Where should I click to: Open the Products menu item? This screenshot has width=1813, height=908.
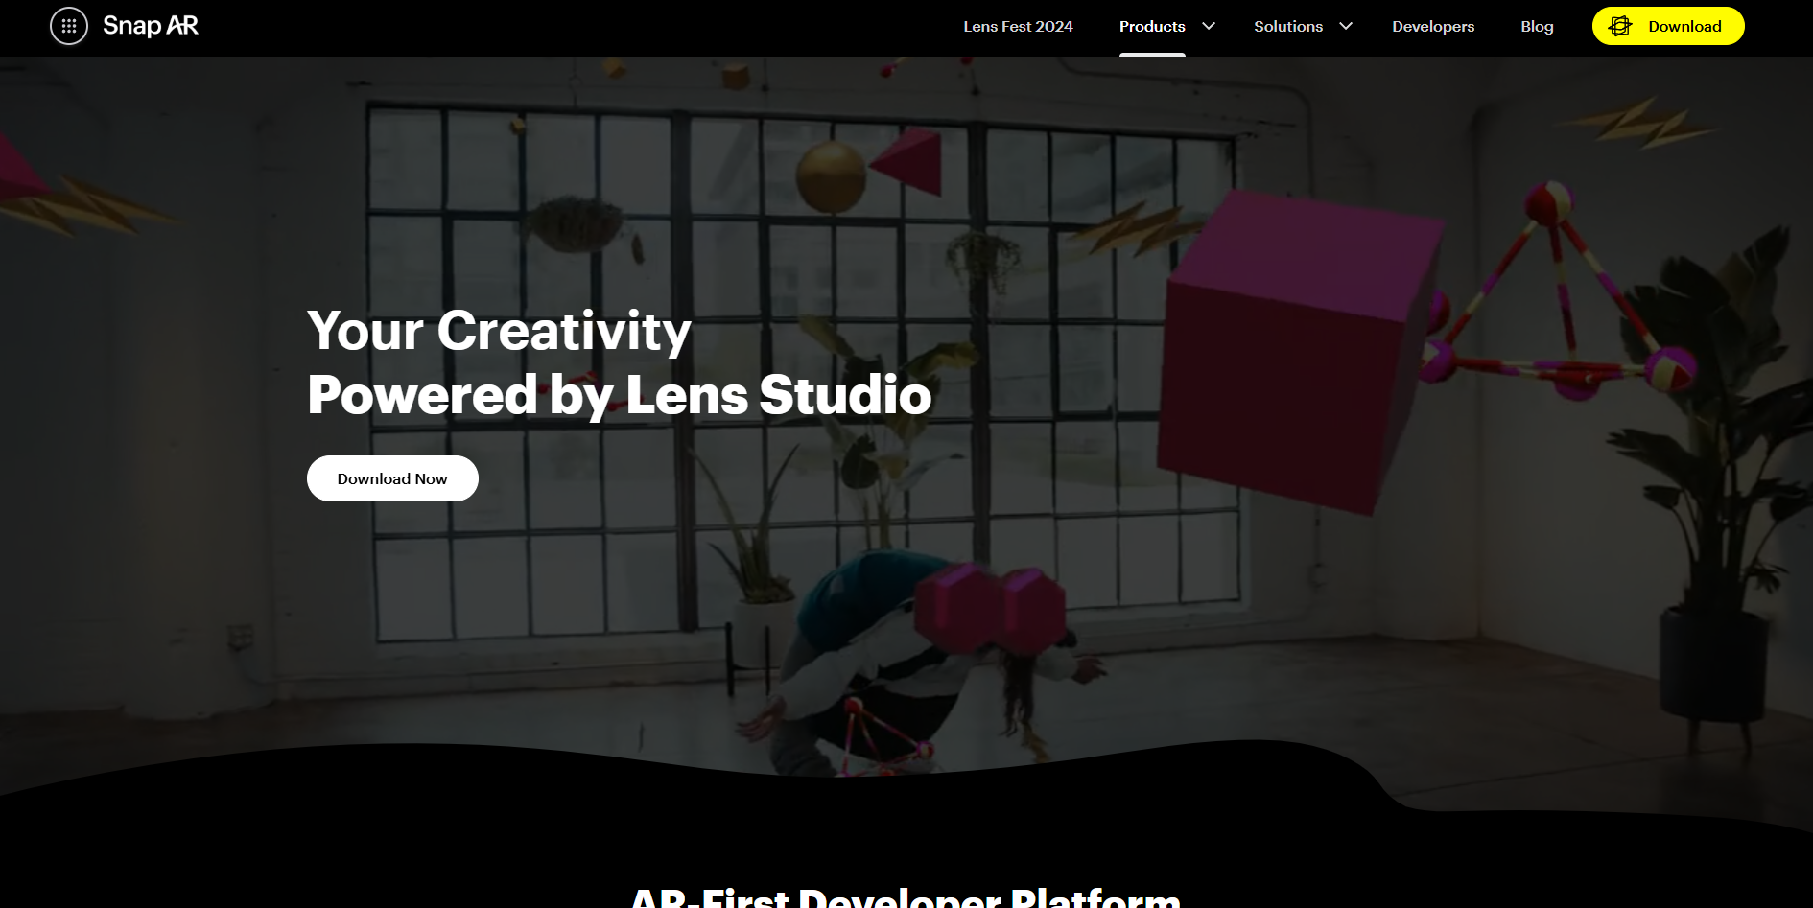[x=1152, y=26]
